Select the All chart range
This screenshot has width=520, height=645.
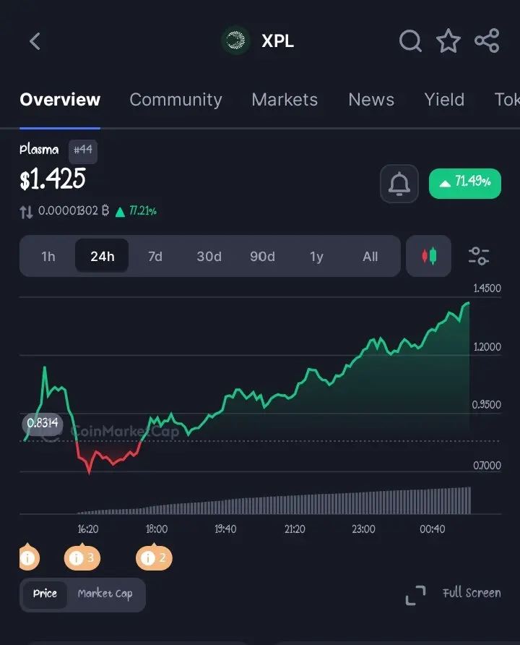click(x=370, y=256)
